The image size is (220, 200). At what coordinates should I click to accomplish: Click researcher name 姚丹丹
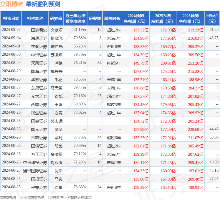[x=57, y=71]
